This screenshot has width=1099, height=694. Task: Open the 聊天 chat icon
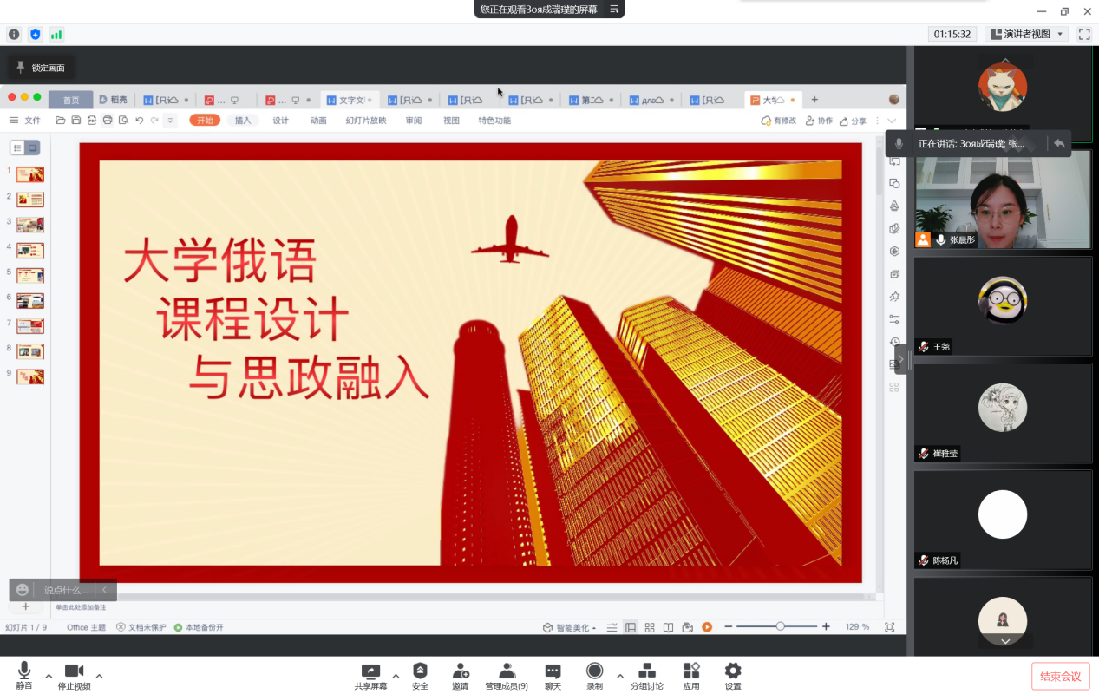553,671
